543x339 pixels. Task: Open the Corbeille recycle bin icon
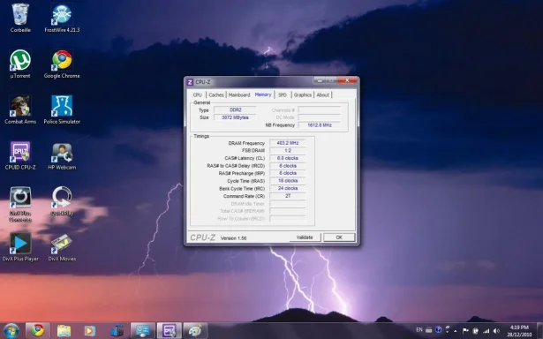pyautogui.click(x=20, y=18)
